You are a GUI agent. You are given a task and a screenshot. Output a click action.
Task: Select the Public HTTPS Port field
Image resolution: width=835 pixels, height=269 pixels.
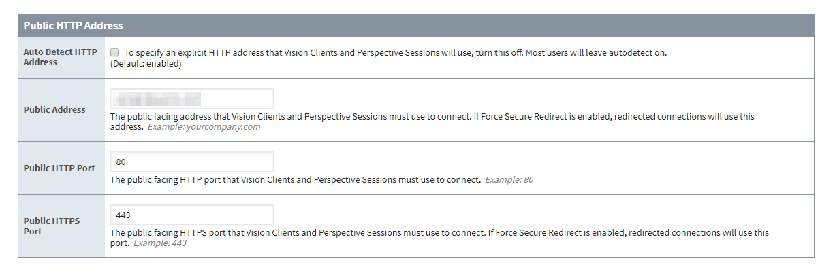coord(191,215)
